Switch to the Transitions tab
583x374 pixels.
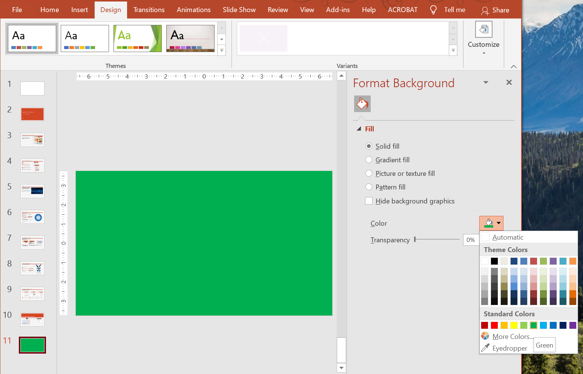tap(149, 10)
